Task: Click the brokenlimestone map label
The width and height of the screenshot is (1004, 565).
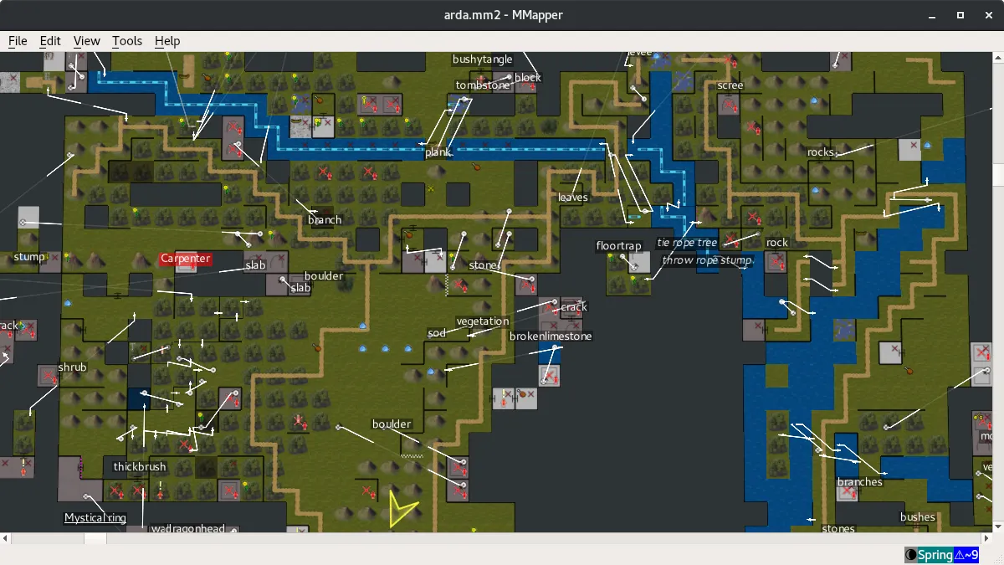Action: point(551,336)
